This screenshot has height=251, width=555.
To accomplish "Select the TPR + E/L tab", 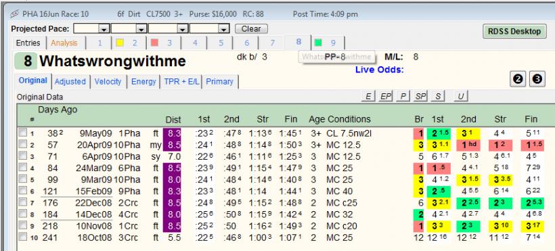I will click(181, 81).
